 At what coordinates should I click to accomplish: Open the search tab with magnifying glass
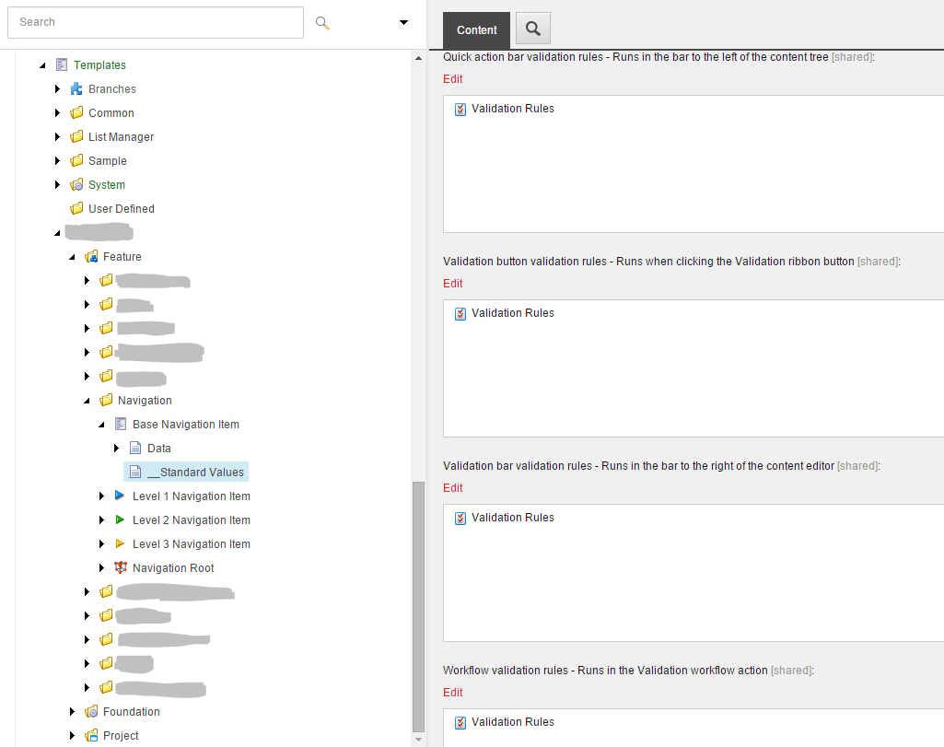click(x=532, y=29)
